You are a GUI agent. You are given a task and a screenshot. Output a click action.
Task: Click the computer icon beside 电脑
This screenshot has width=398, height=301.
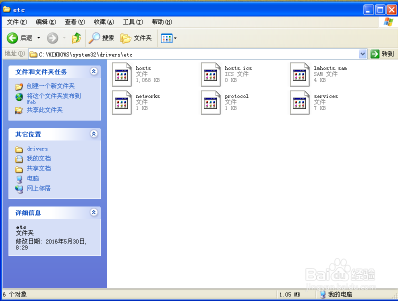tap(19, 179)
